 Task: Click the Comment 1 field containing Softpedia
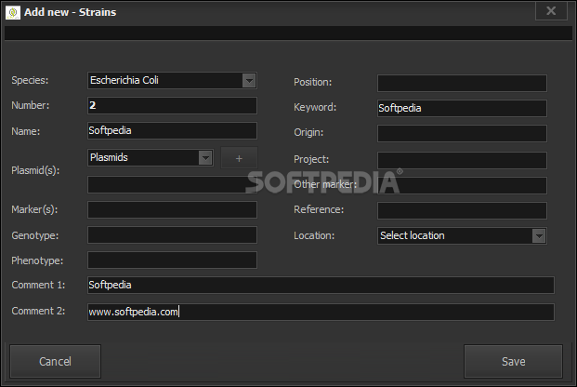click(x=321, y=285)
